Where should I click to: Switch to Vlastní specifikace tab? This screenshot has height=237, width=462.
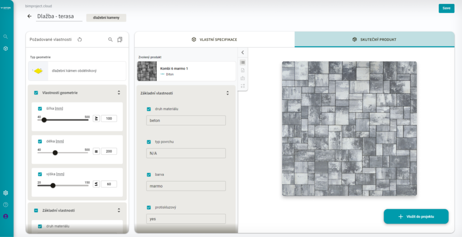coord(214,40)
